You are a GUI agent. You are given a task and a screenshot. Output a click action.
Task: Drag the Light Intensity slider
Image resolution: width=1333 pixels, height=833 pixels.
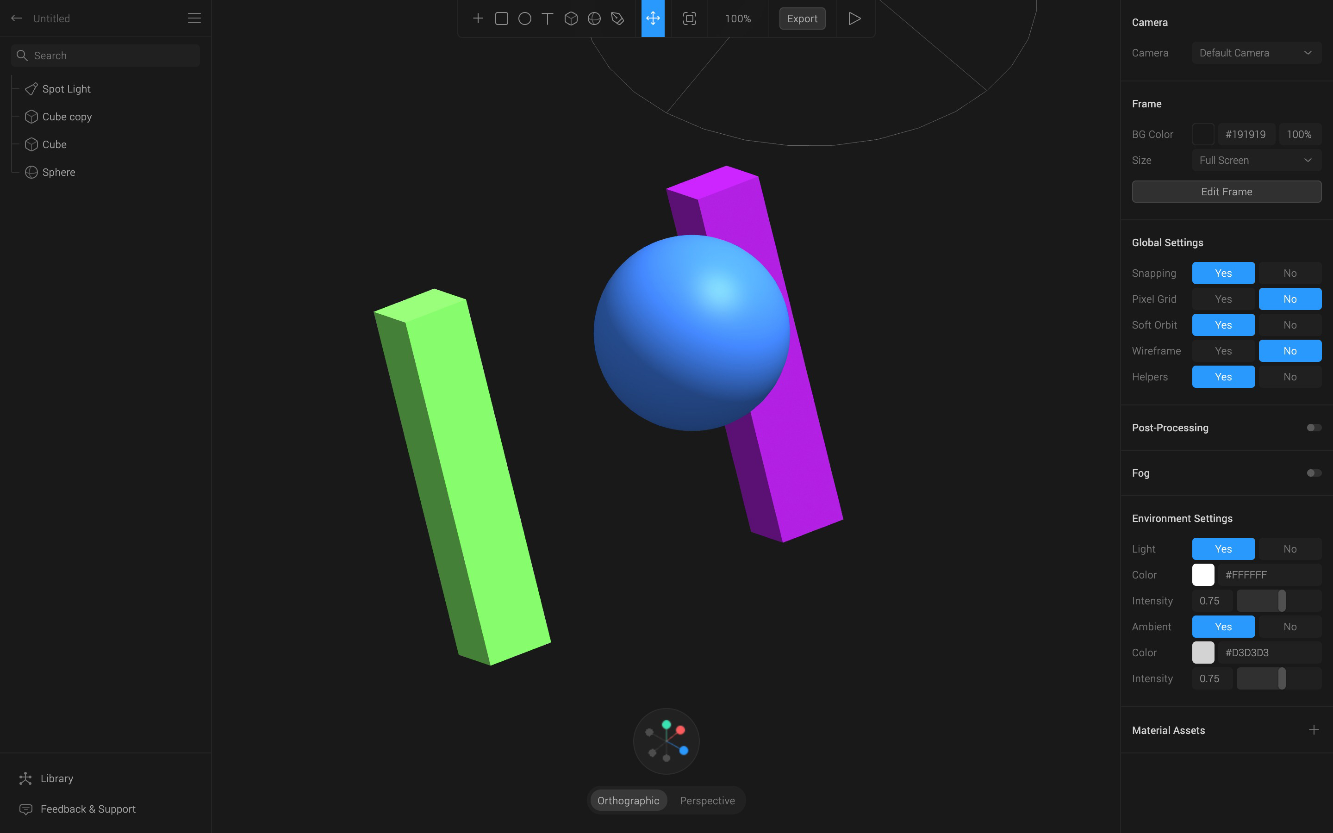tap(1281, 601)
